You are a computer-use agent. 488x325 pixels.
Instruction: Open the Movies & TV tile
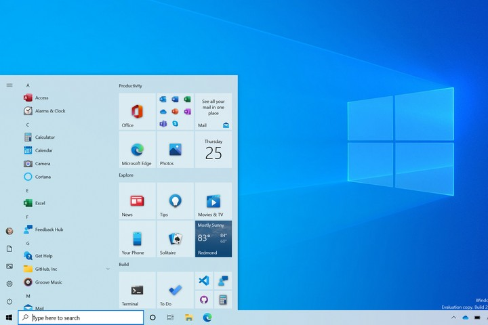coord(213,201)
